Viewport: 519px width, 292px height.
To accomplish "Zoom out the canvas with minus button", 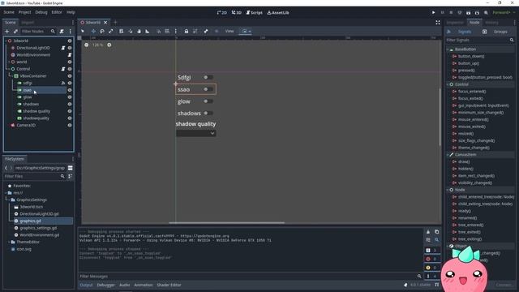I will click(87, 45).
